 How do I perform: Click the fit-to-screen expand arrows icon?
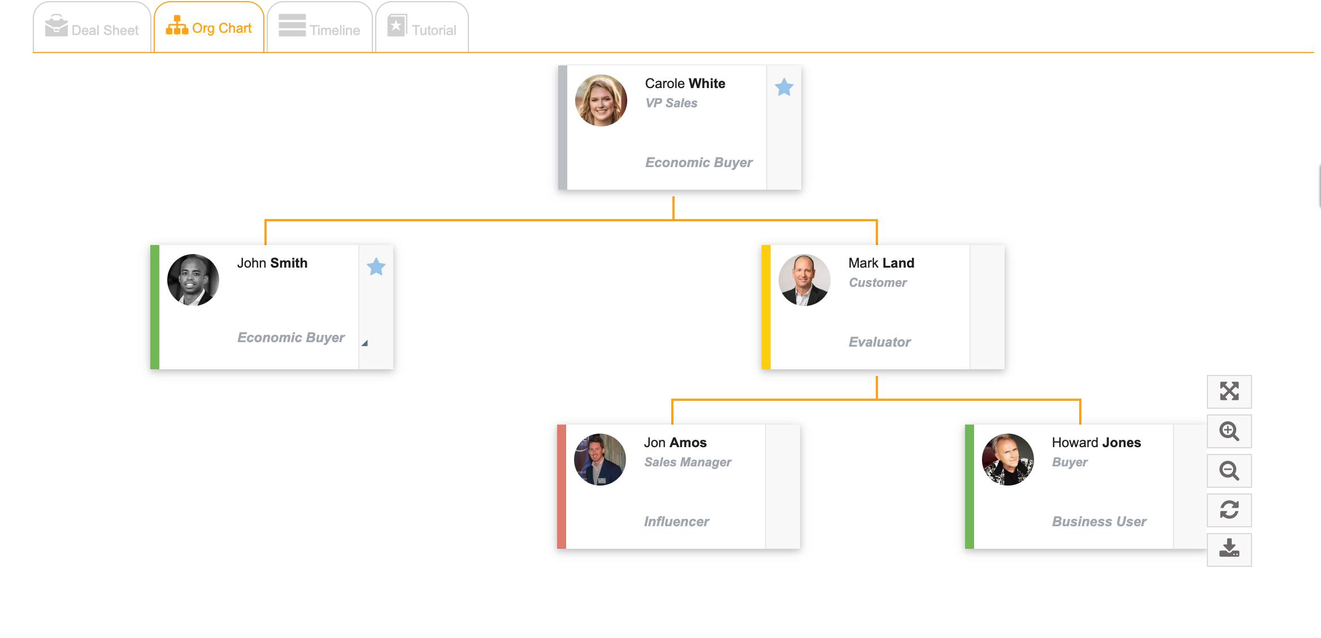(1229, 391)
